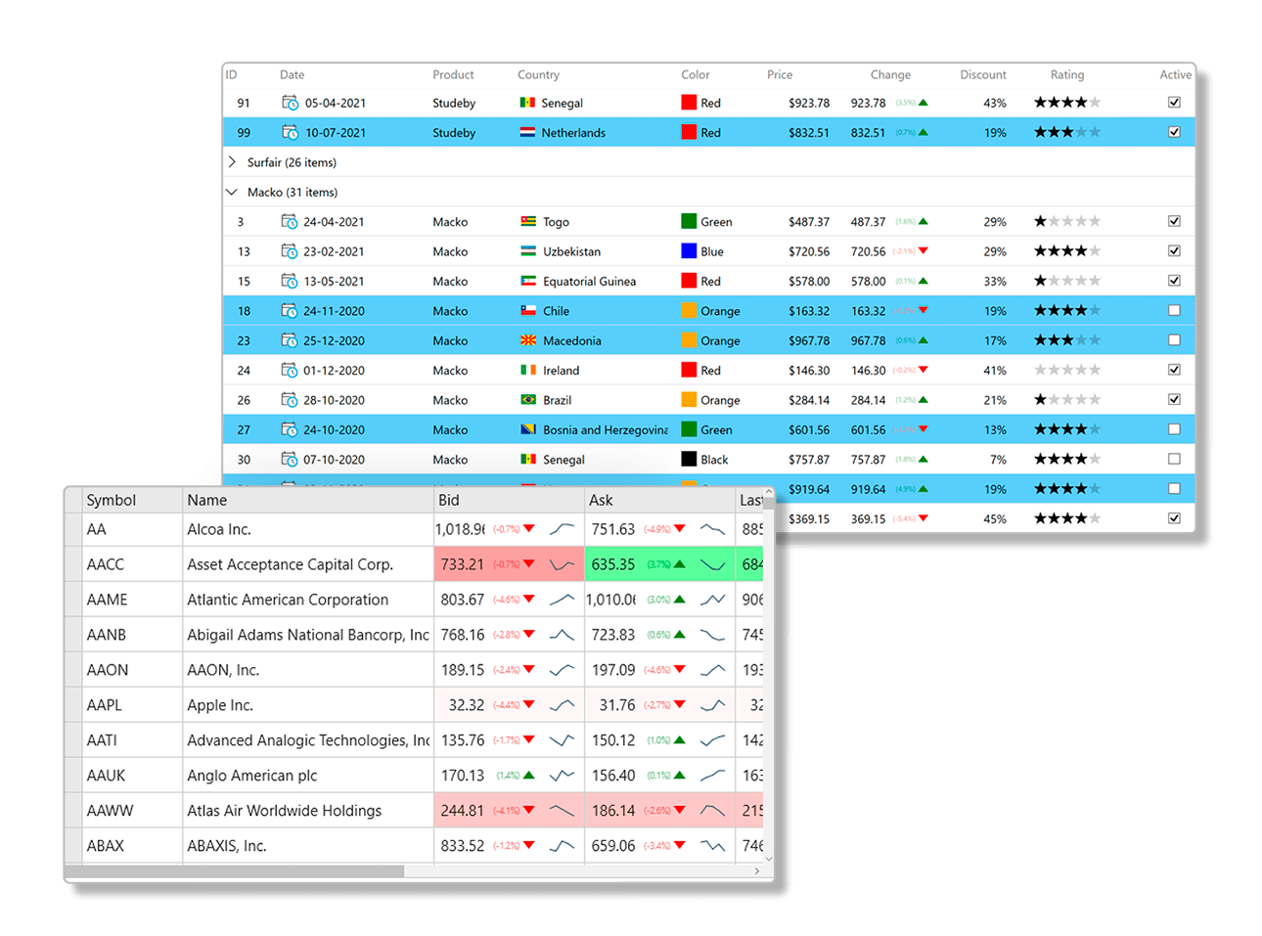Check the Active box for the Senegal Macko row
Screen dimensions: 1262x936
[1174, 459]
